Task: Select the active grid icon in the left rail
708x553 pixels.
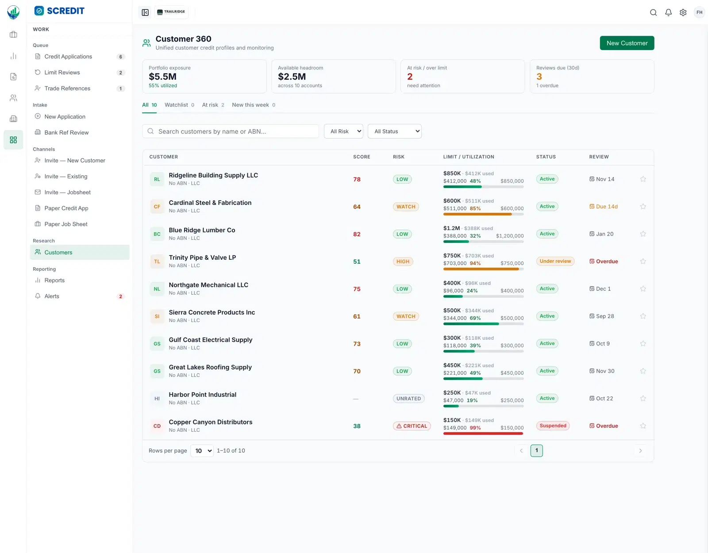Action: 13,140
